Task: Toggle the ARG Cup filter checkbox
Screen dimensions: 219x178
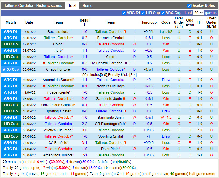Action: [163, 13]
